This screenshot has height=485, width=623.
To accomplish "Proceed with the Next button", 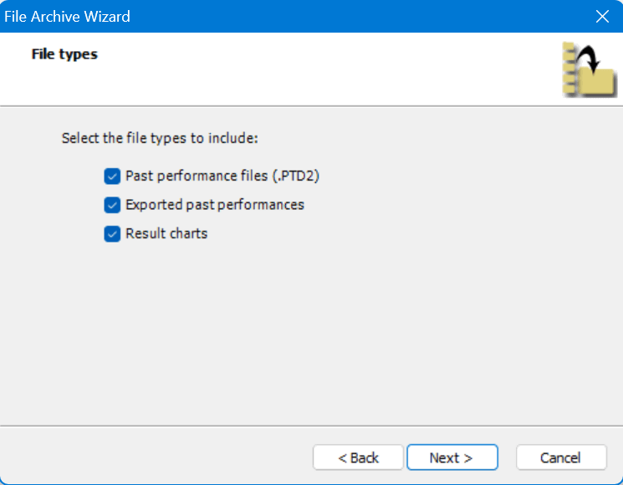I will [x=452, y=457].
